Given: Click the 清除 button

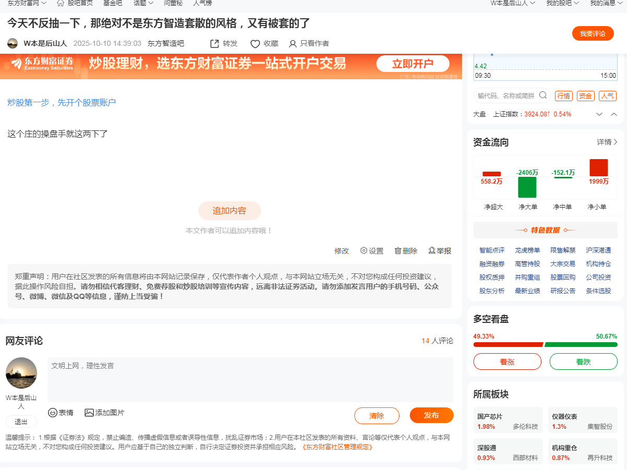Looking at the screenshot, I should click(377, 416).
